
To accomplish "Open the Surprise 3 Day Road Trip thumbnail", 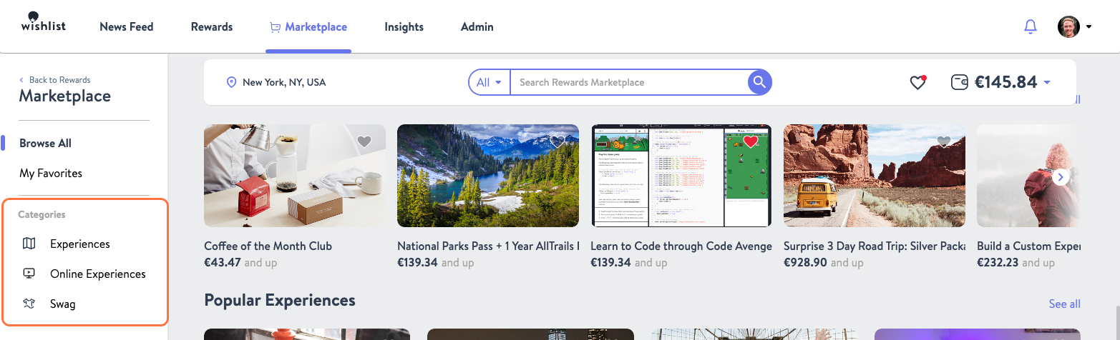I will pos(875,176).
